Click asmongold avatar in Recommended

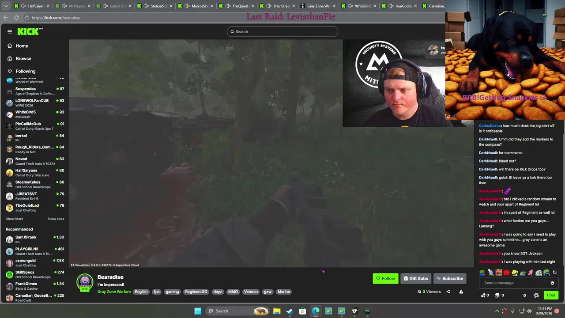point(9,263)
